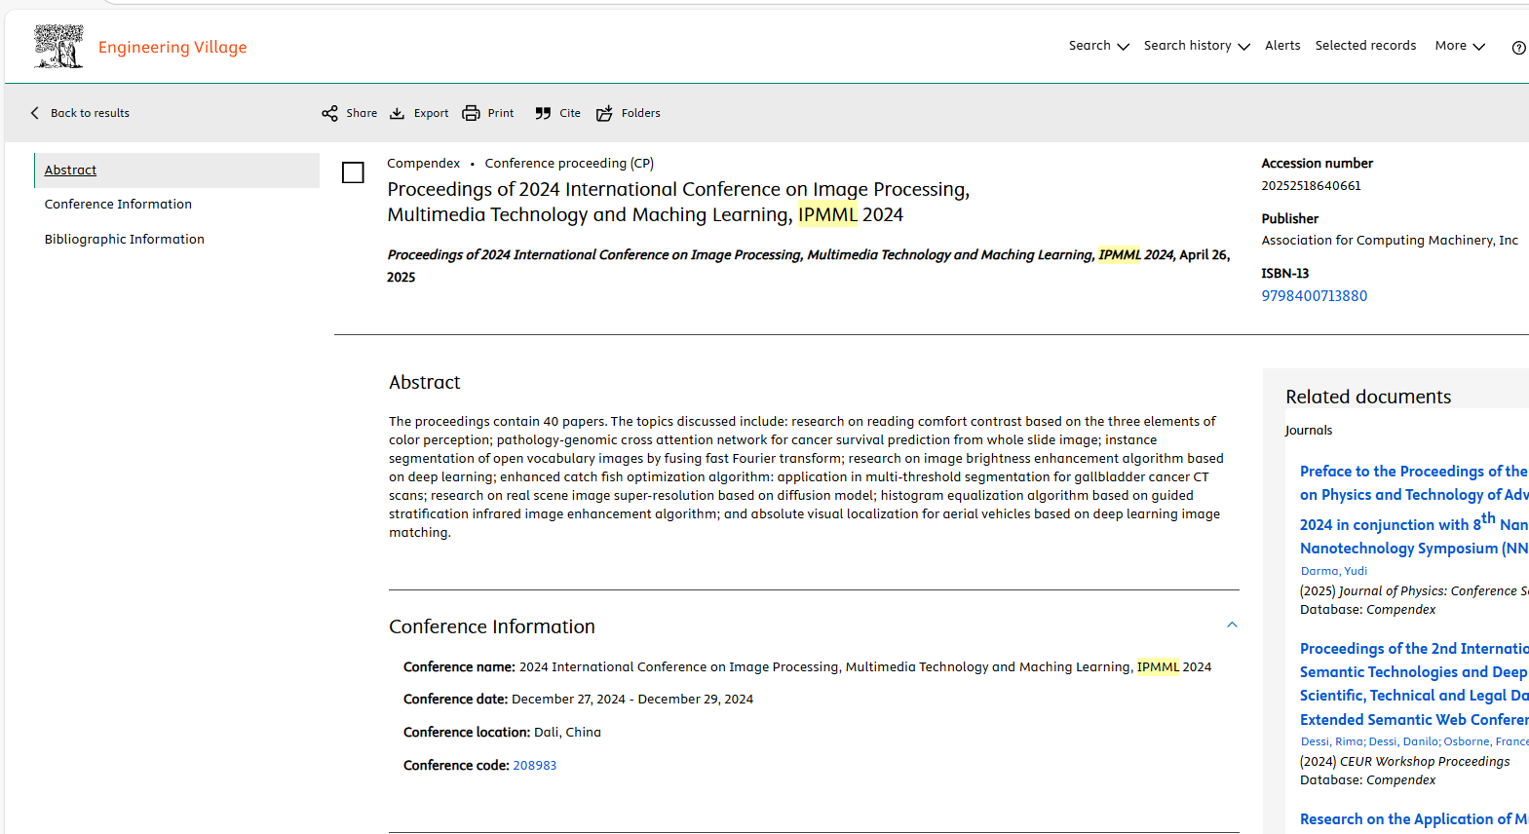Open author link Dessi, Rima
1529x834 pixels.
(1332, 741)
